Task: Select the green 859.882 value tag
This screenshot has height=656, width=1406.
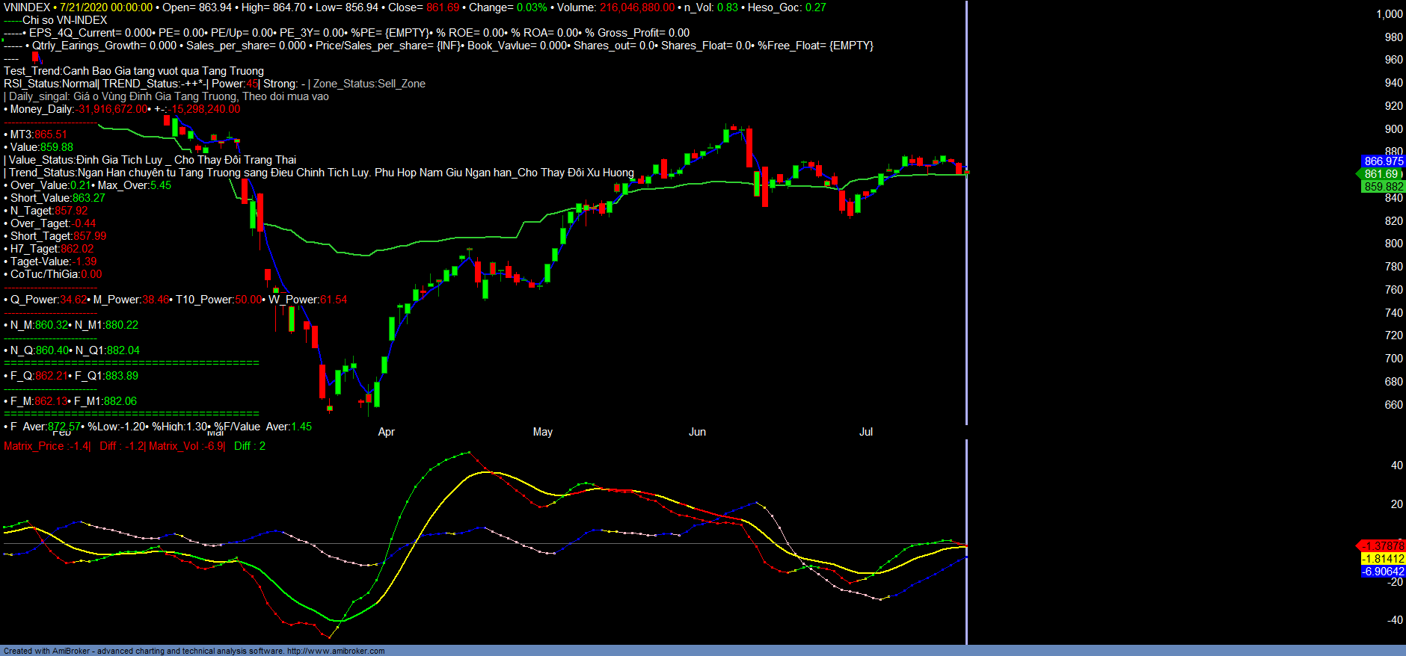Action: (x=1383, y=187)
